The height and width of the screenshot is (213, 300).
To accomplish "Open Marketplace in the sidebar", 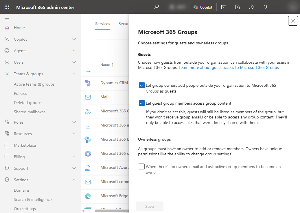I will [x=25, y=145].
